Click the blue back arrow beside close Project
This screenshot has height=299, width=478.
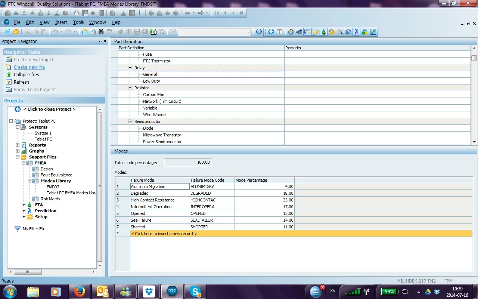tap(18, 109)
